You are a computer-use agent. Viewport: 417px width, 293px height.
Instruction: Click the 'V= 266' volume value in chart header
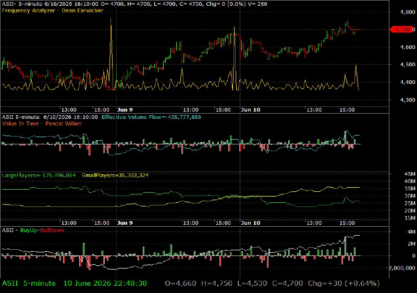pyautogui.click(x=257, y=4)
